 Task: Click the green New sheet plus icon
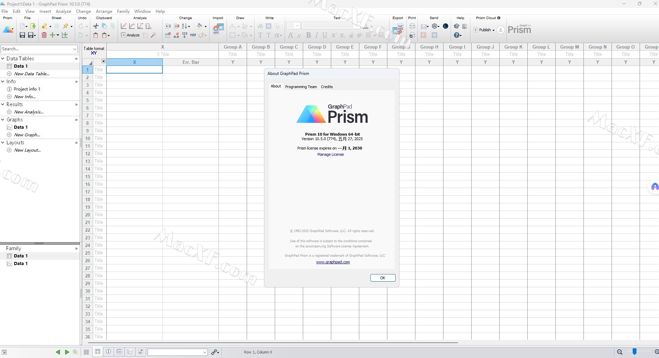tap(52, 35)
